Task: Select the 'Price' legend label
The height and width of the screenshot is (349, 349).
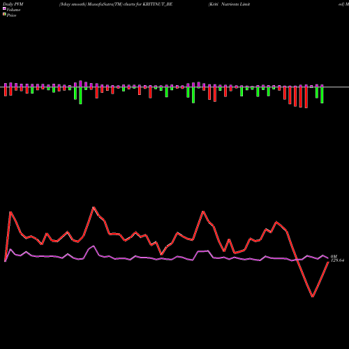Action: [11, 15]
